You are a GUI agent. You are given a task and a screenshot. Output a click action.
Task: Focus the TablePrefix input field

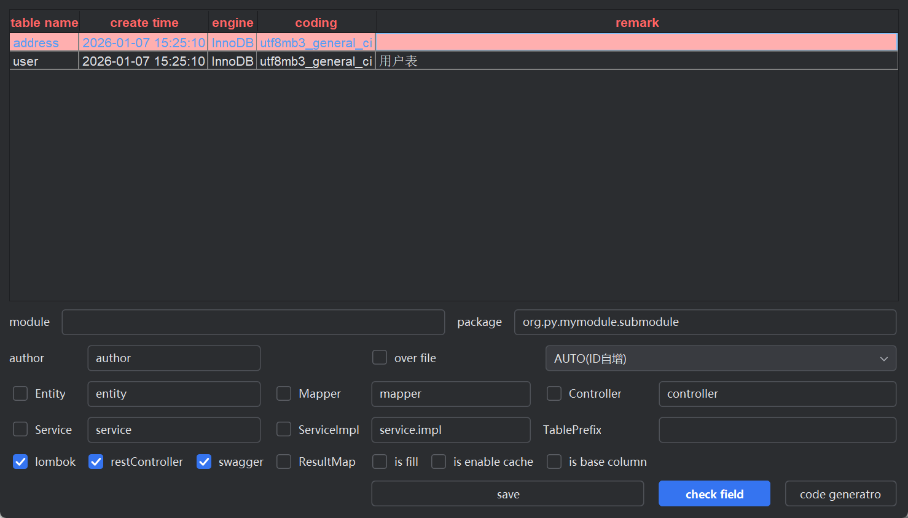[x=778, y=430]
